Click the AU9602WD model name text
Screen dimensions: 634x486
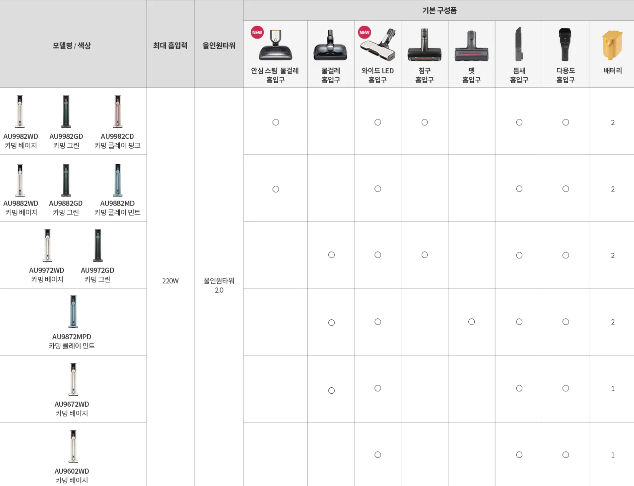(x=72, y=471)
